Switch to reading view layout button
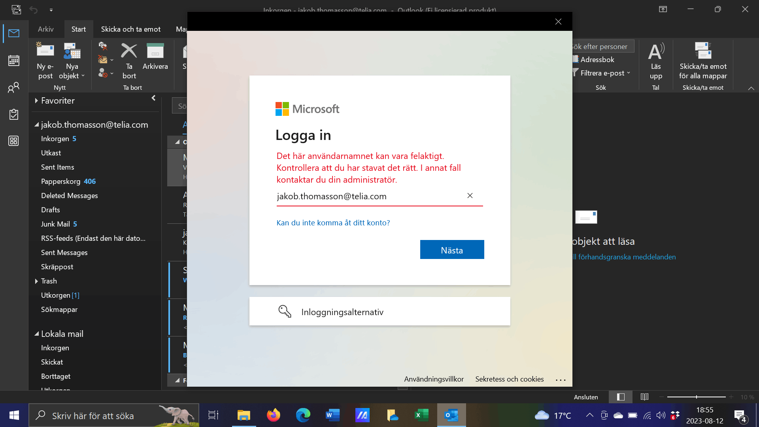 coord(644,397)
